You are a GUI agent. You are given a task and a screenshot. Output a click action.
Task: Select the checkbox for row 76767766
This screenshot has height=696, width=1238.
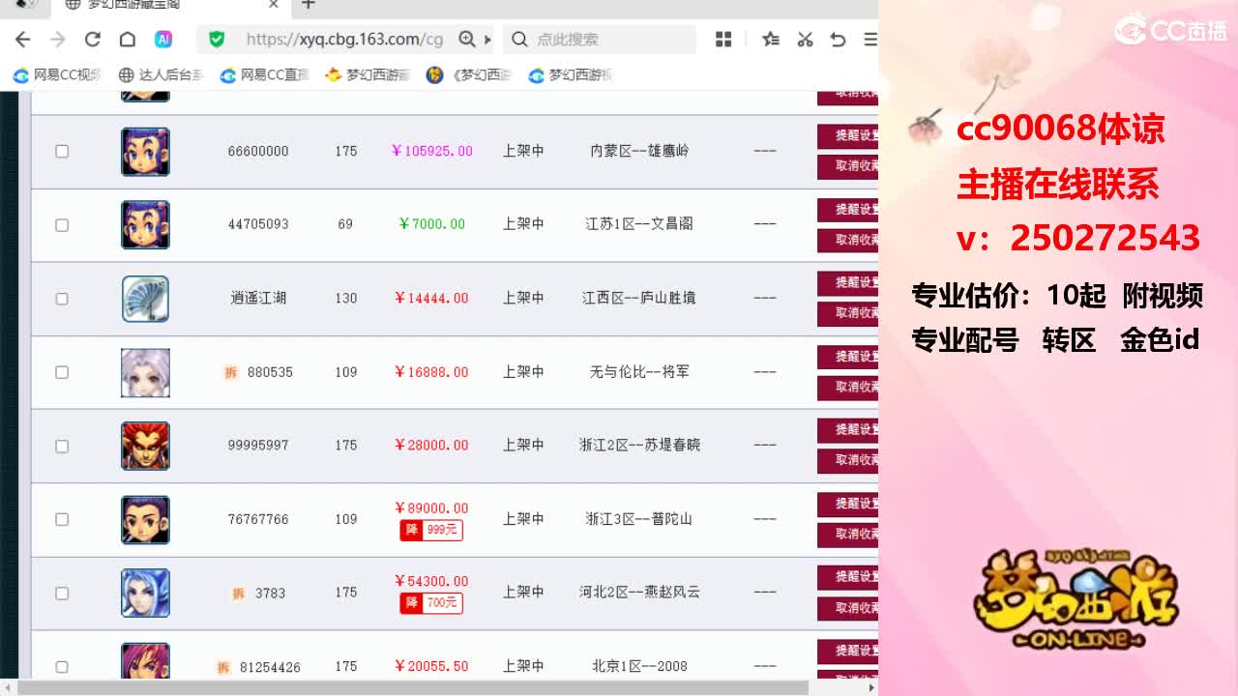coord(62,519)
